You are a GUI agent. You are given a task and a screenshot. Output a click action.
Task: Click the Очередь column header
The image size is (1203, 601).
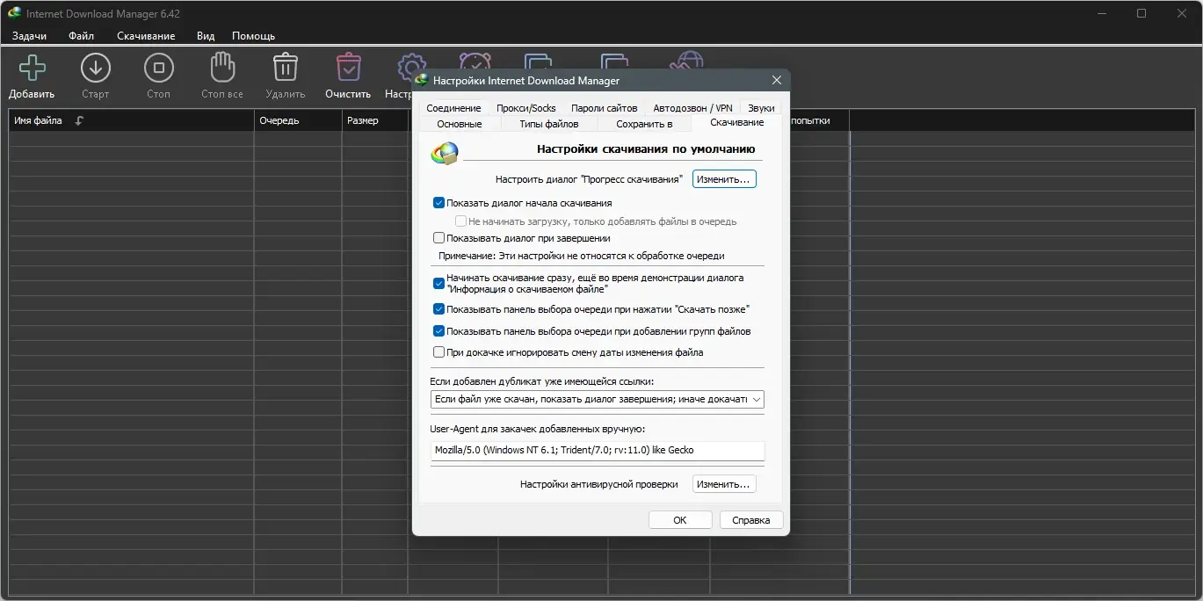point(298,121)
